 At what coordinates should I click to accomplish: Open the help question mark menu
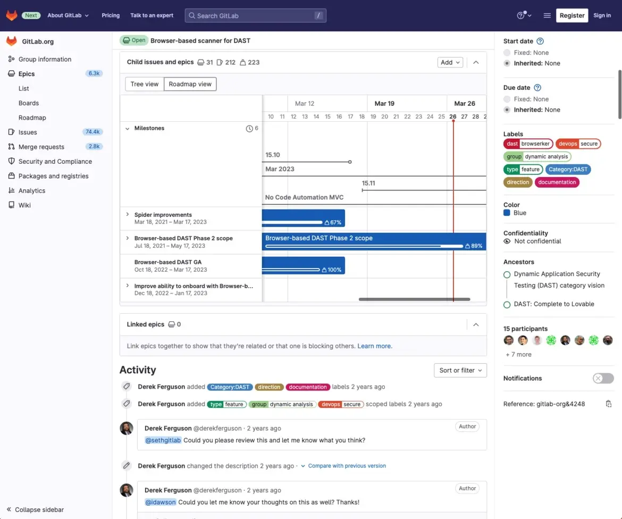point(524,15)
